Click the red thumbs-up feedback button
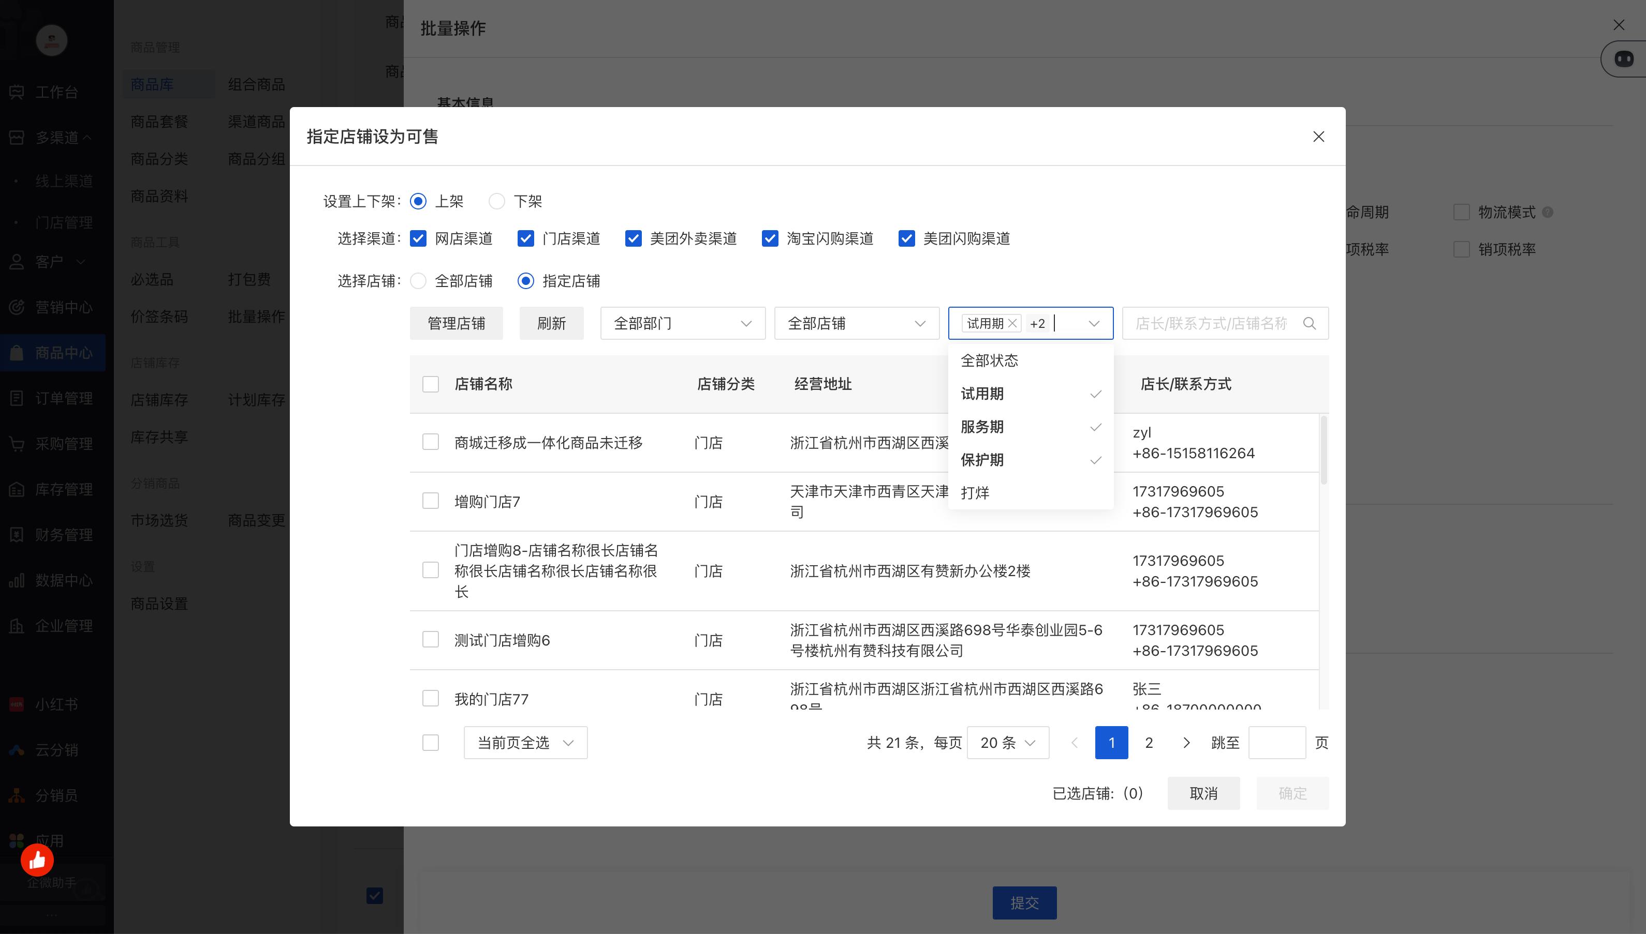The image size is (1646, 934). [x=37, y=860]
